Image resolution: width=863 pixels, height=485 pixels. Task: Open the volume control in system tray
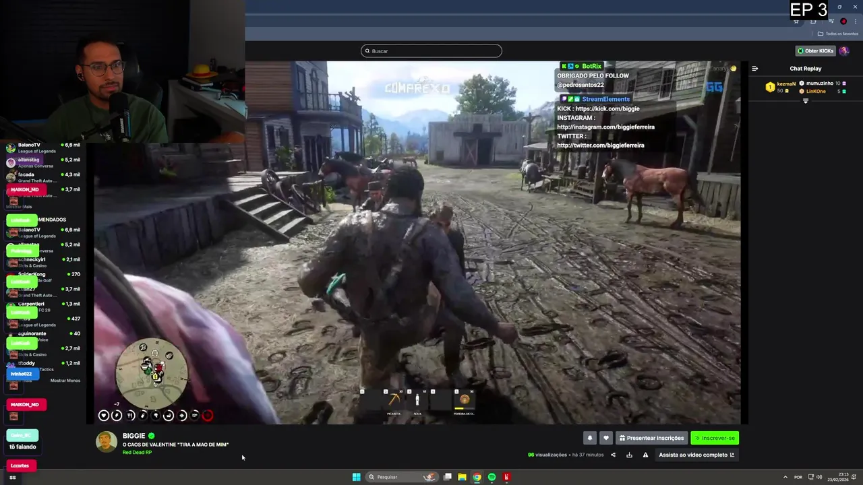pyautogui.click(x=819, y=477)
